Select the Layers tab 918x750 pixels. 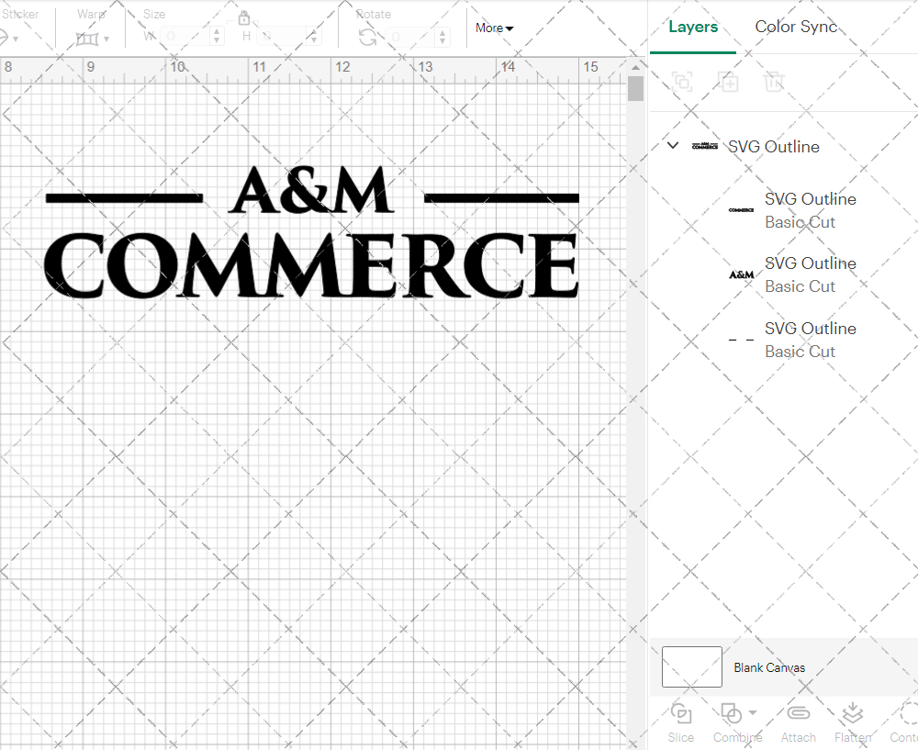[x=693, y=27]
